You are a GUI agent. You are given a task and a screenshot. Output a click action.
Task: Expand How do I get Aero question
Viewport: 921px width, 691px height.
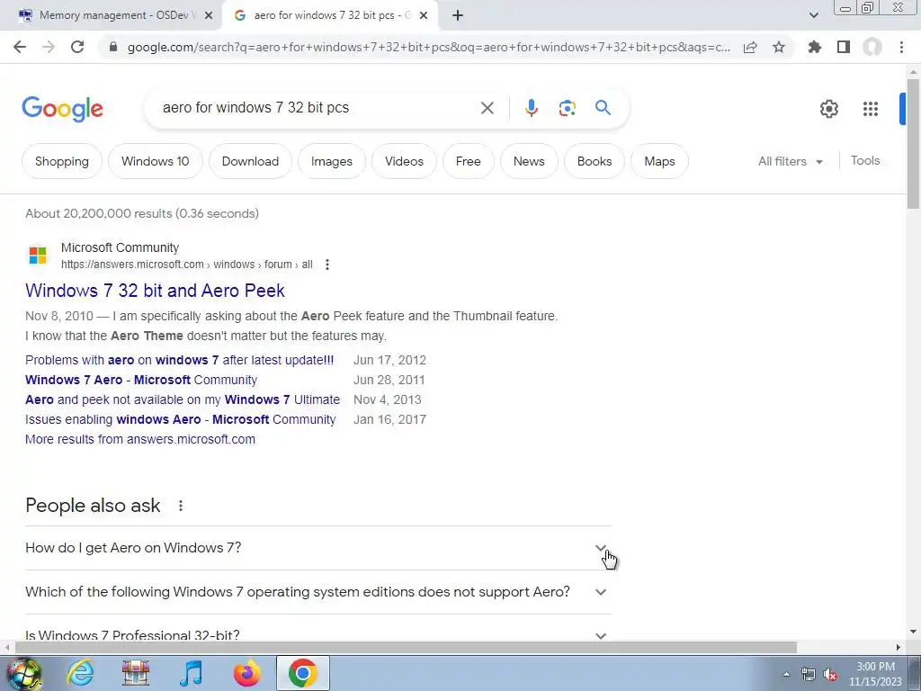(x=317, y=548)
